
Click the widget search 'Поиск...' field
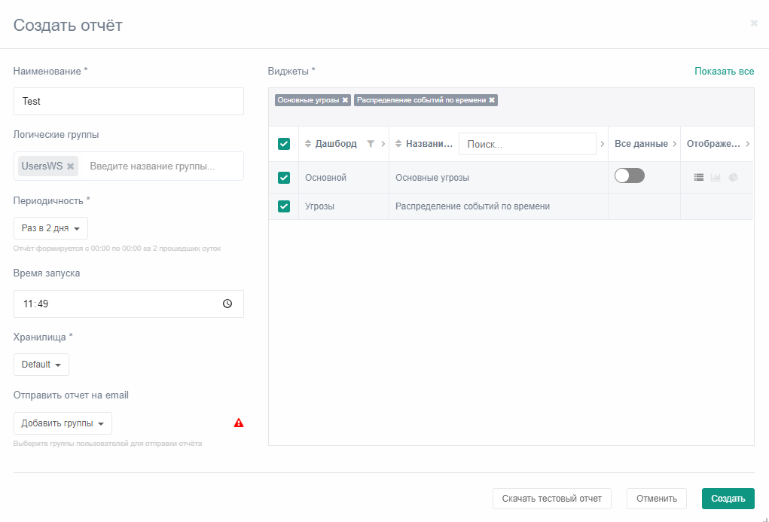(x=527, y=144)
